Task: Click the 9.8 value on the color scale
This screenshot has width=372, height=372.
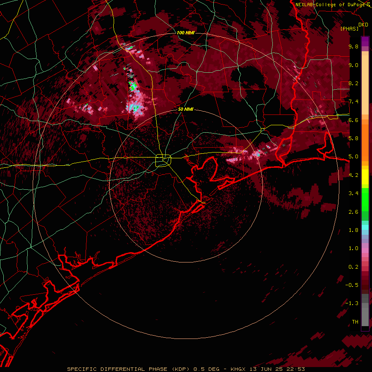Action: 353,46
